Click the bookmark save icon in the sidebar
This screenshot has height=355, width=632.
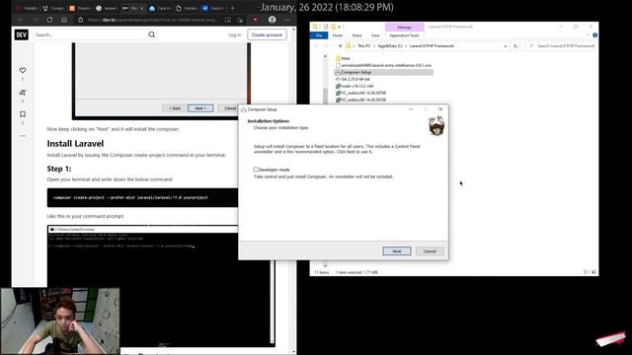(x=23, y=114)
